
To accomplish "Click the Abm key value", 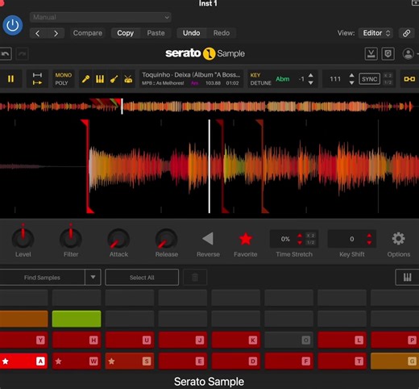I will coord(283,79).
